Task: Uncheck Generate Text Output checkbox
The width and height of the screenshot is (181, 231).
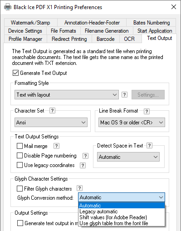Action: (x=15, y=73)
